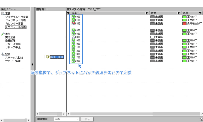The image size is (203, 122).
Task: Open スケジュール定義 in function menu
Action: coord(16,27)
